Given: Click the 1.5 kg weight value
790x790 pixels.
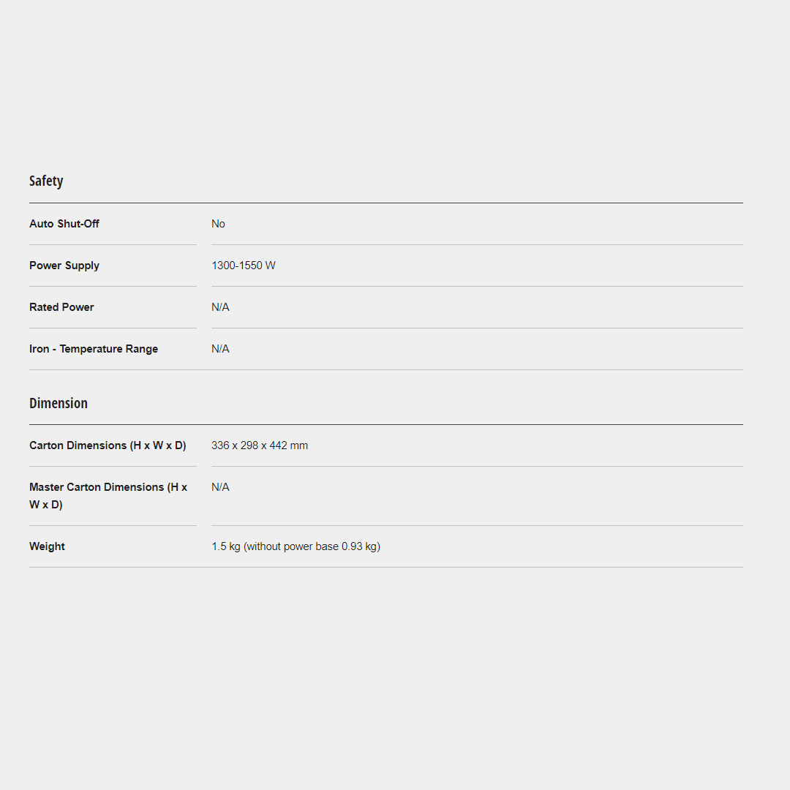Looking at the screenshot, I should [x=226, y=546].
